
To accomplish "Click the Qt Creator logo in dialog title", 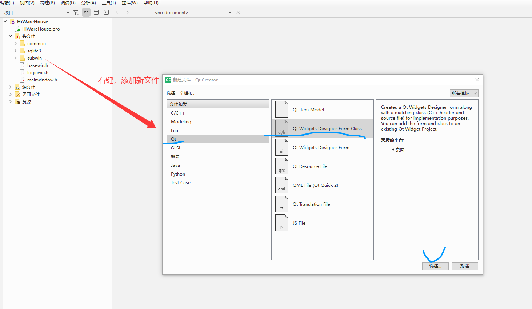I will (x=168, y=80).
